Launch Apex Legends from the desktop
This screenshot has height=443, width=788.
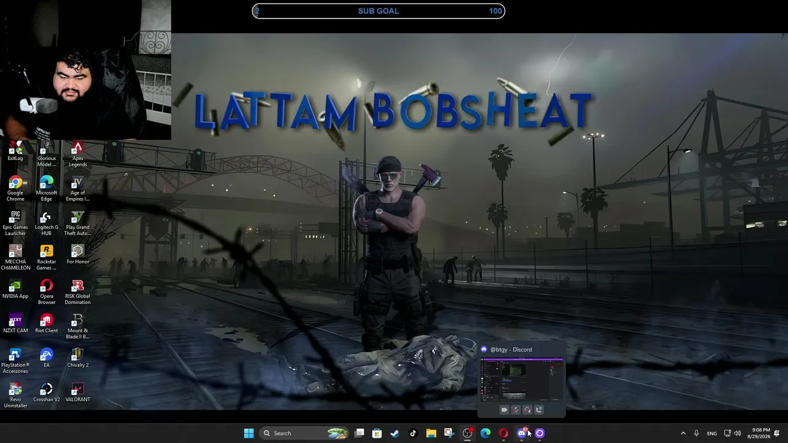78,155
